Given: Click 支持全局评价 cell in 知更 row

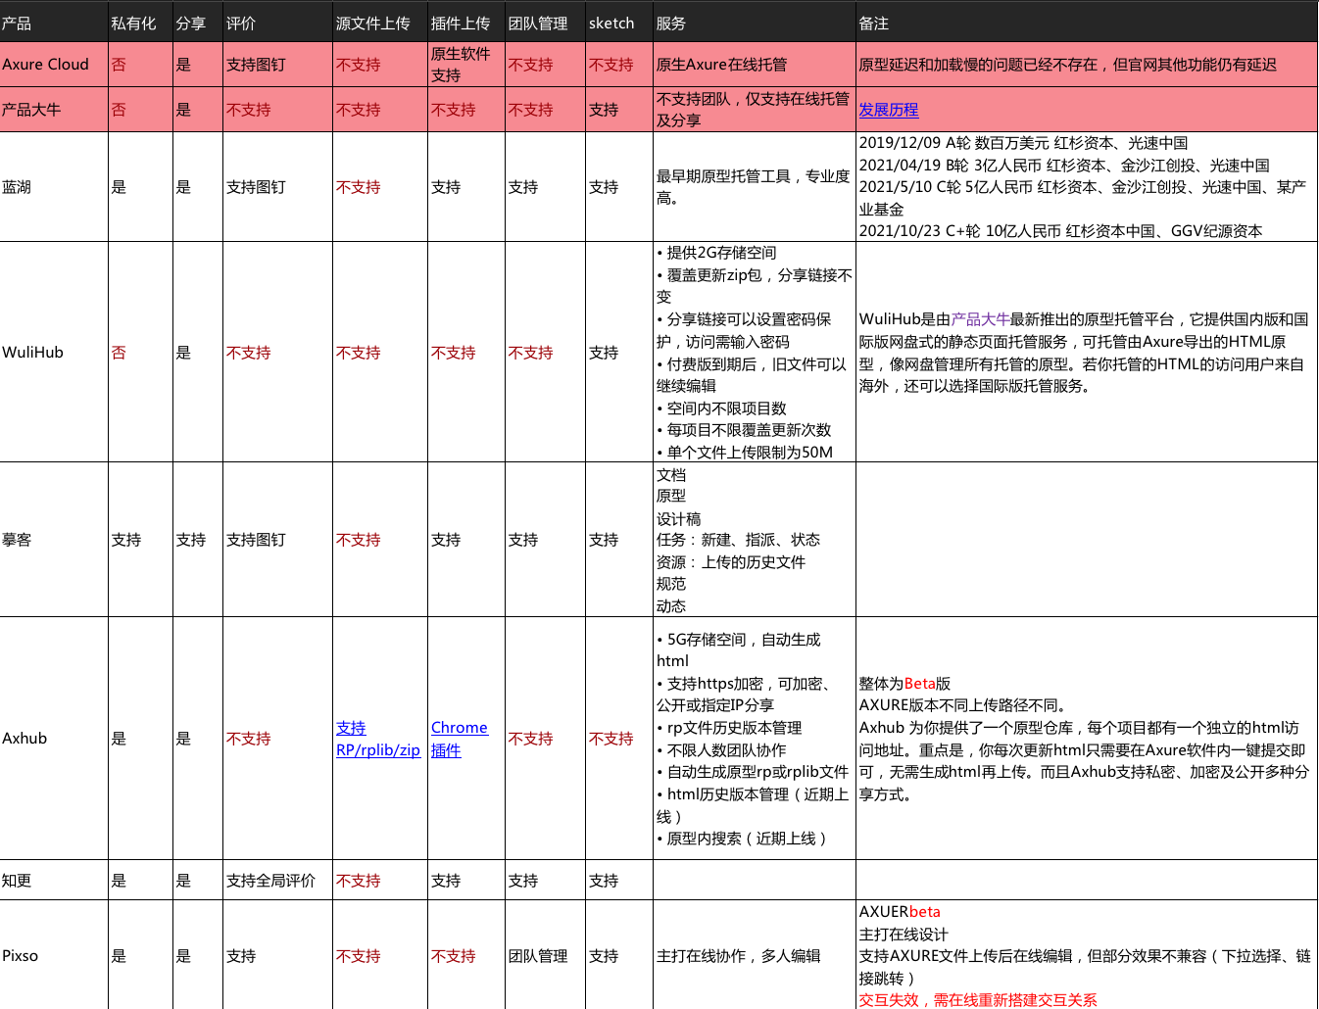Looking at the screenshot, I should [277, 881].
